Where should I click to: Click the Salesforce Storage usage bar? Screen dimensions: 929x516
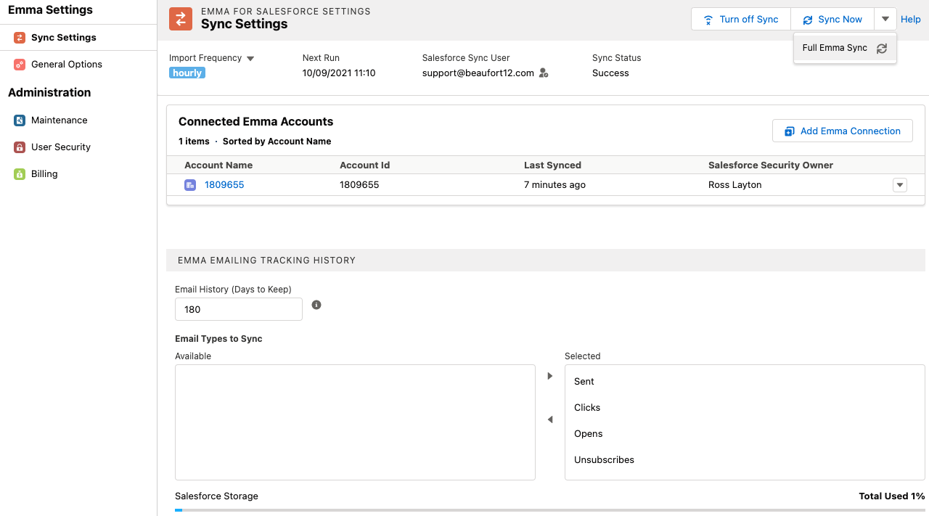point(550,510)
